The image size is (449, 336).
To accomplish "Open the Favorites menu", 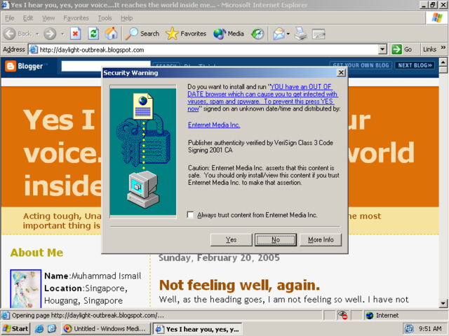I will [x=76, y=17].
